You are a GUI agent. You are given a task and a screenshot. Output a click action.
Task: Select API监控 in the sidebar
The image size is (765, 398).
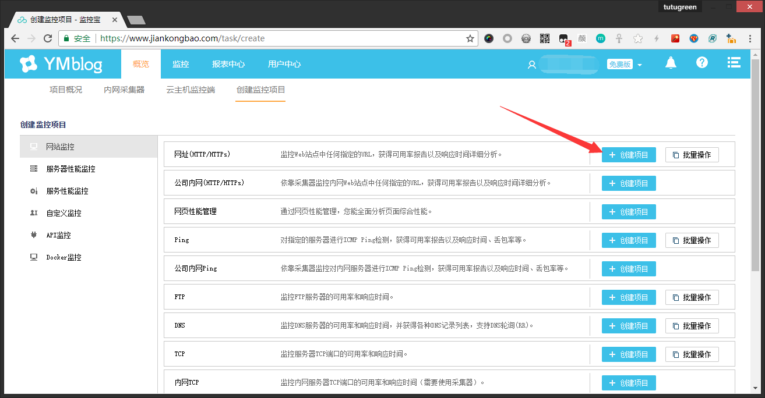pos(89,235)
